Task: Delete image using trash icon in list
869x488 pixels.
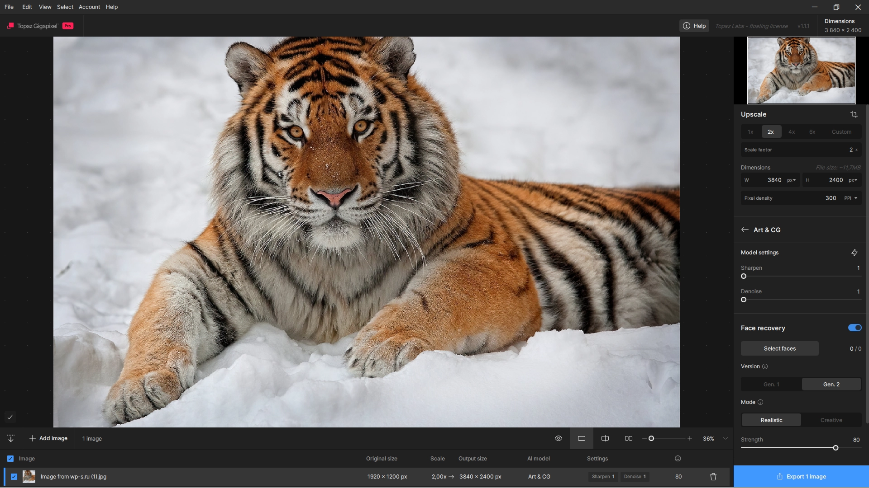Action: 713,477
